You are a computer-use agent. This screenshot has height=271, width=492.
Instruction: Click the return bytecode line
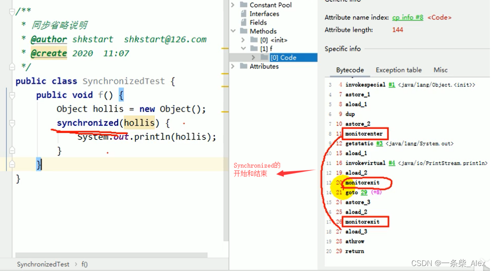[x=355, y=251]
